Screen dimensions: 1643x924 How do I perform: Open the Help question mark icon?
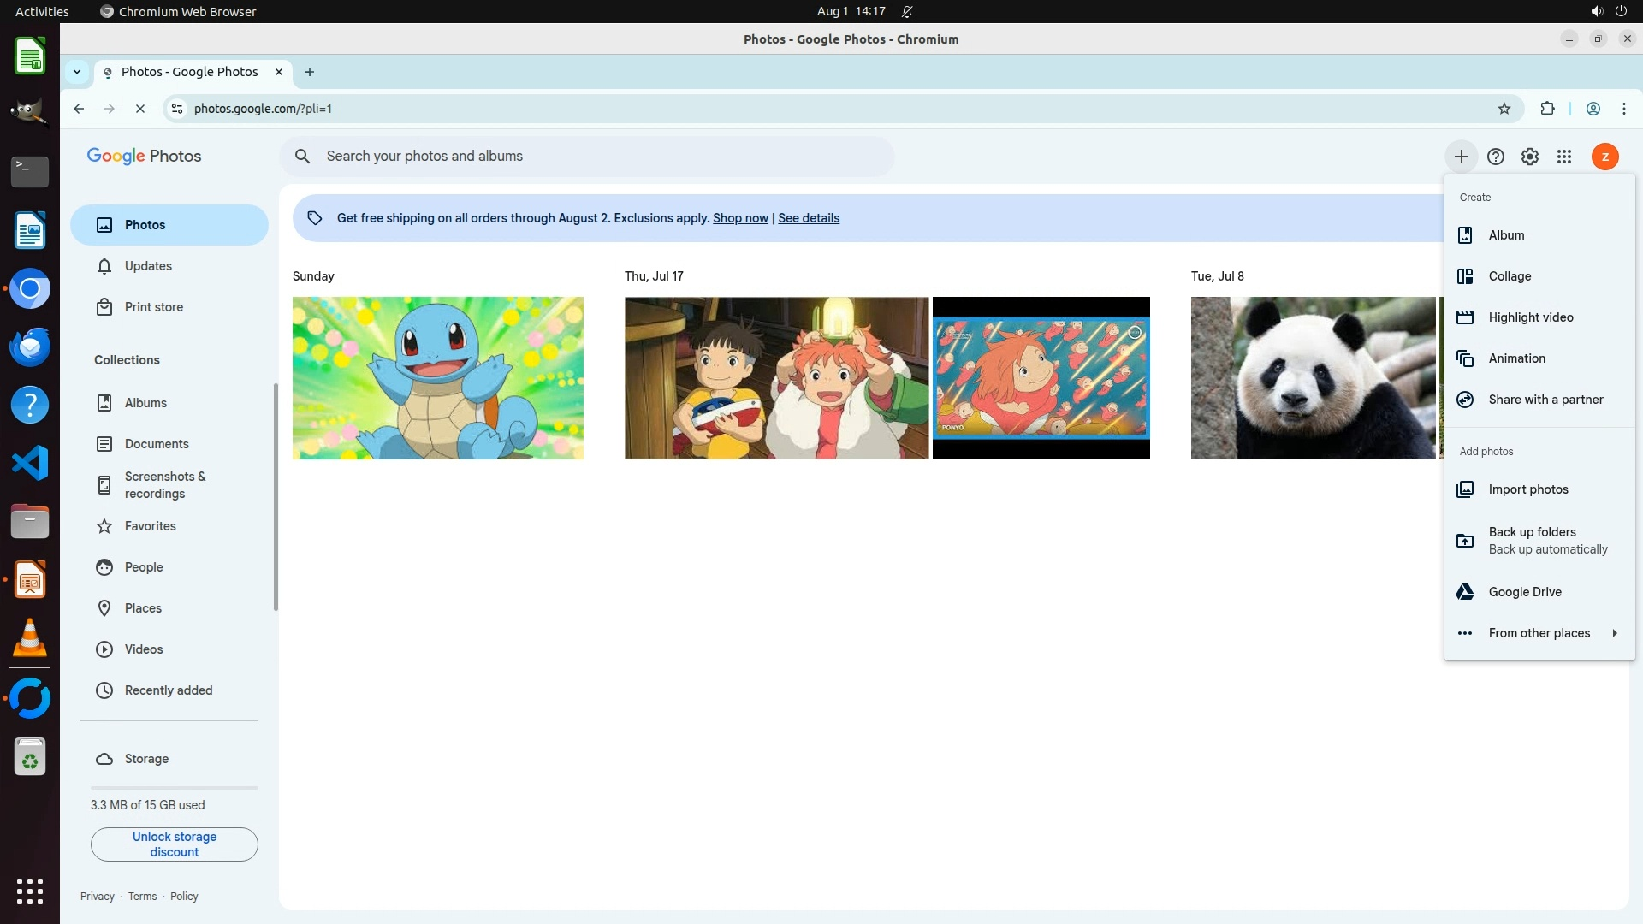pos(1495,157)
